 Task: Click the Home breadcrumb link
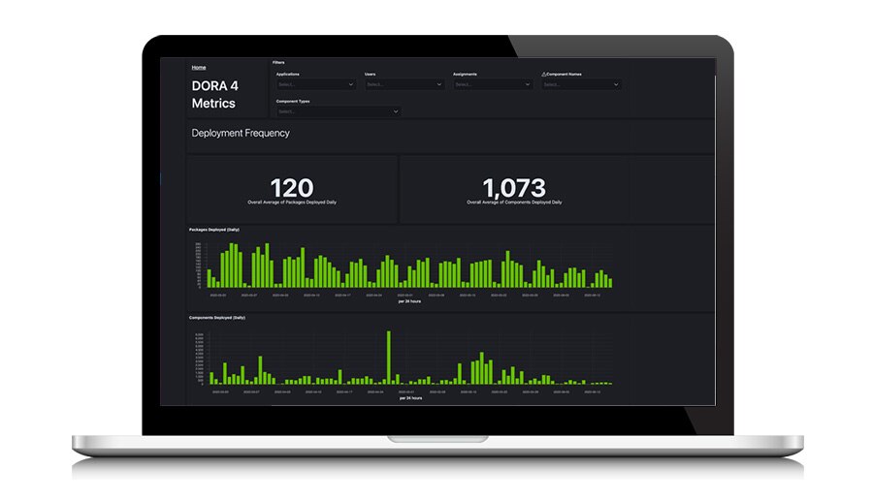[199, 68]
